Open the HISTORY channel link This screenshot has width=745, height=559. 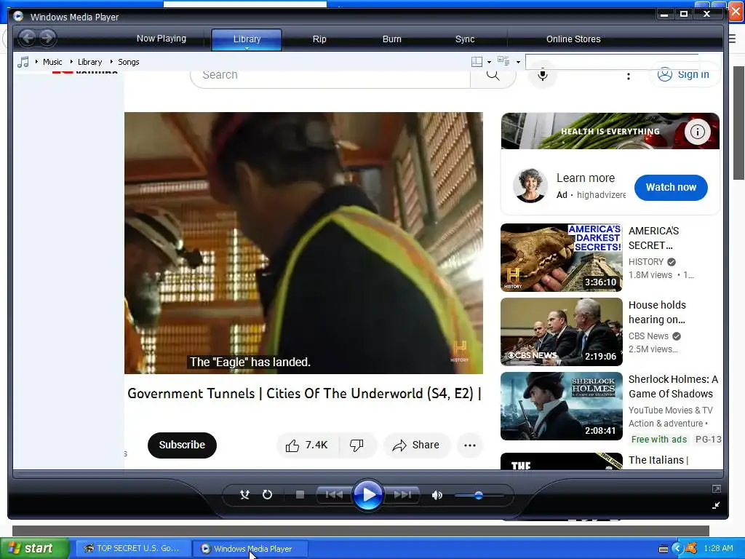pyautogui.click(x=646, y=262)
